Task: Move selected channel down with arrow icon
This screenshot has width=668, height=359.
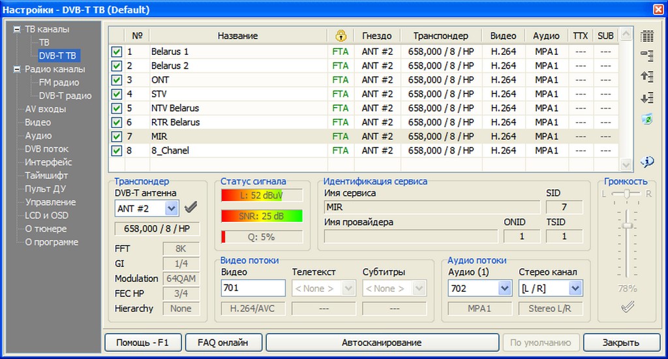Action: 647,97
